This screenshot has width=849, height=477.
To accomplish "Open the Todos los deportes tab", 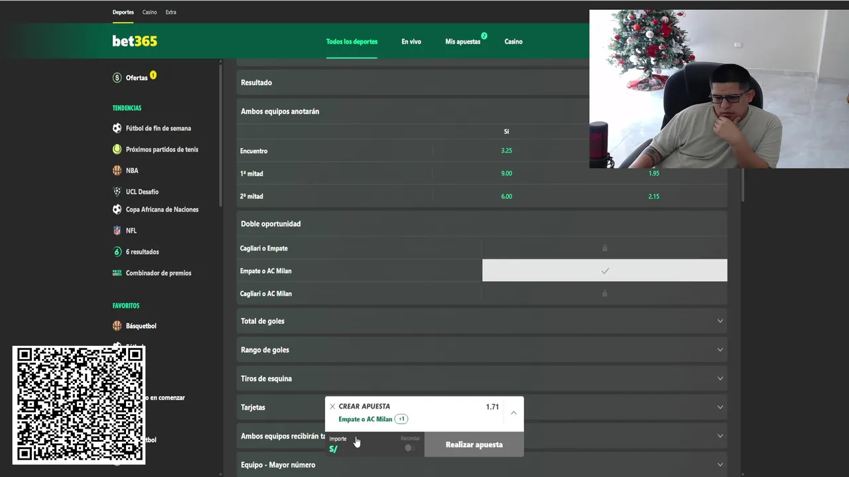I will click(352, 41).
